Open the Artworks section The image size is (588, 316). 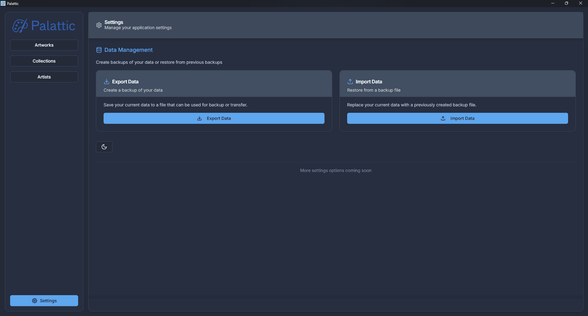(44, 45)
